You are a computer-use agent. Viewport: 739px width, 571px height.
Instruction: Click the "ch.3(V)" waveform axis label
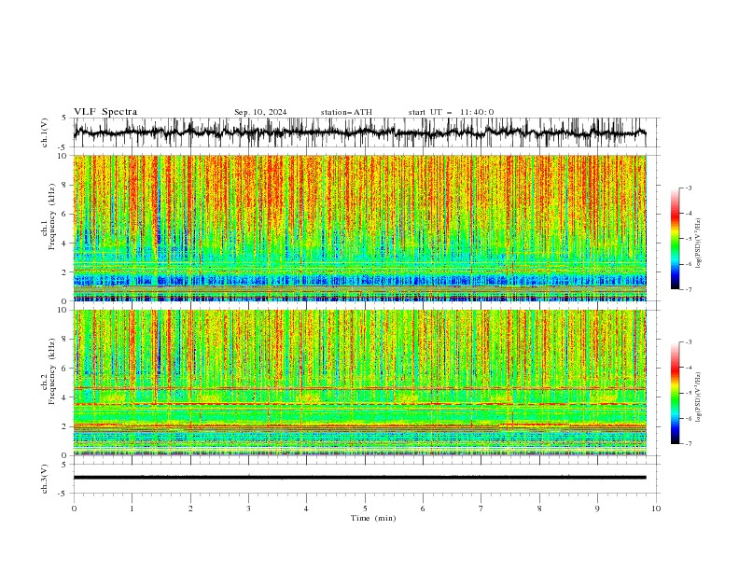click(x=45, y=479)
